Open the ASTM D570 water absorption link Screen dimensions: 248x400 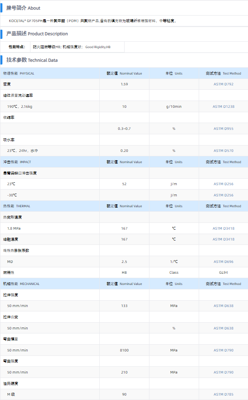(223, 151)
